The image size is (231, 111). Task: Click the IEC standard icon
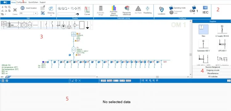click(205, 10)
